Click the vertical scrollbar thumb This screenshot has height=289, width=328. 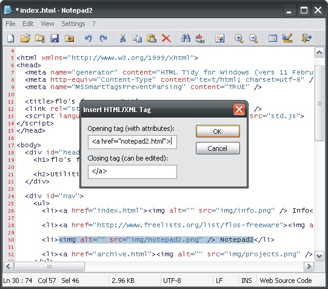coord(320,103)
